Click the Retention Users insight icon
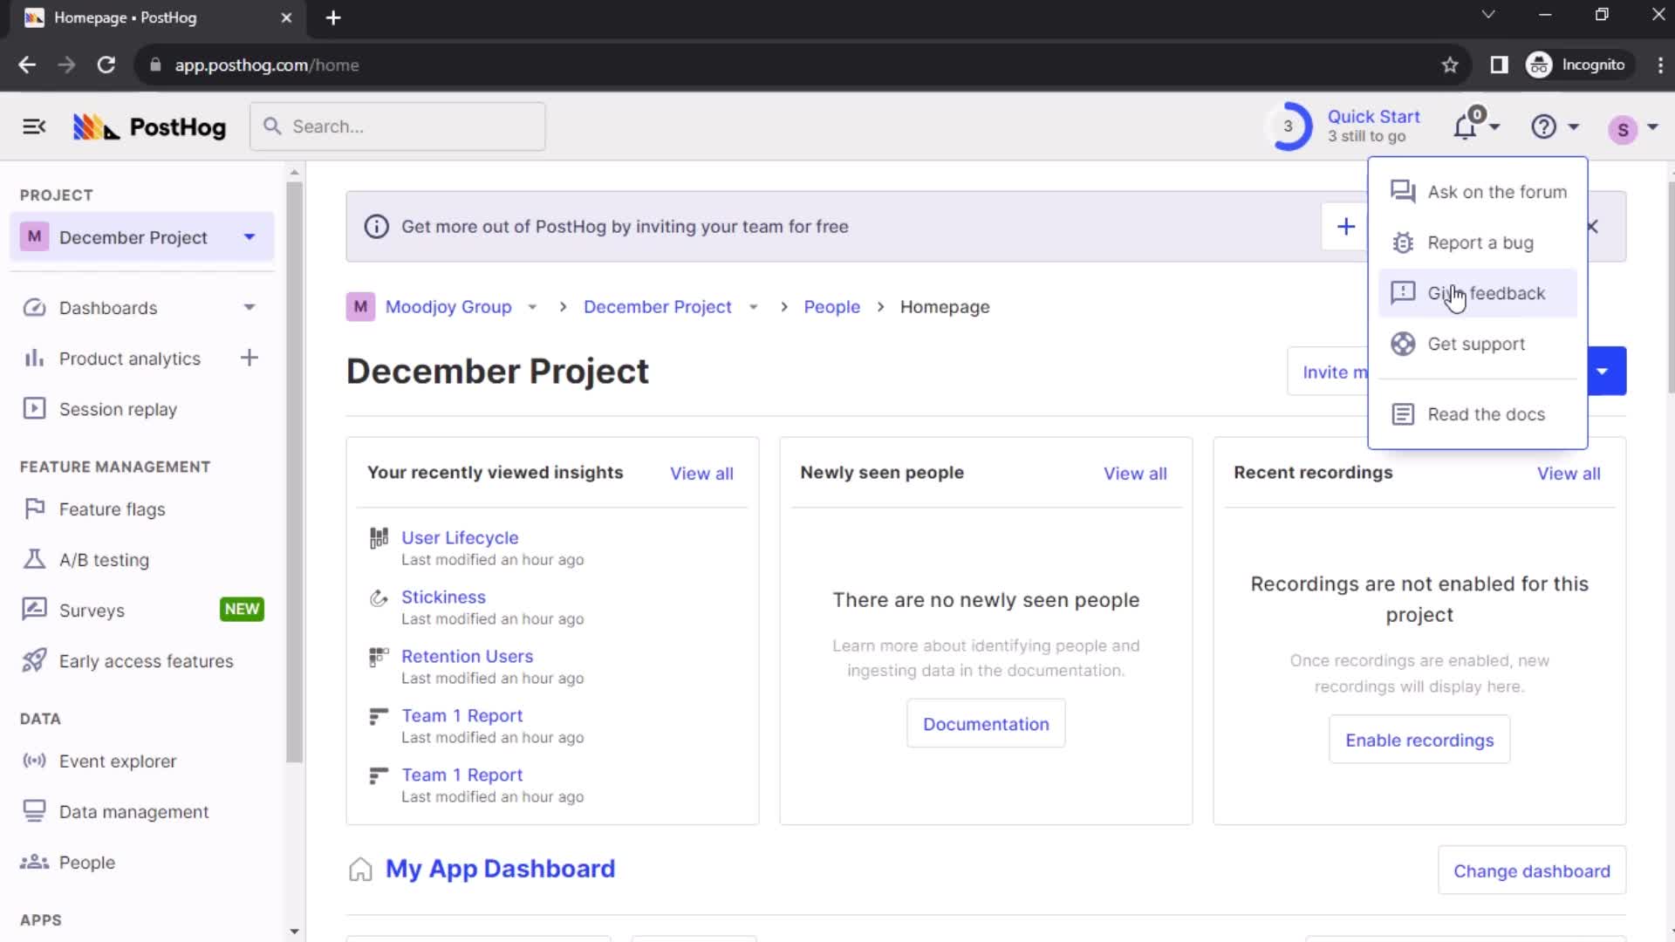This screenshot has width=1675, height=942. pyautogui.click(x=379, y=657)
